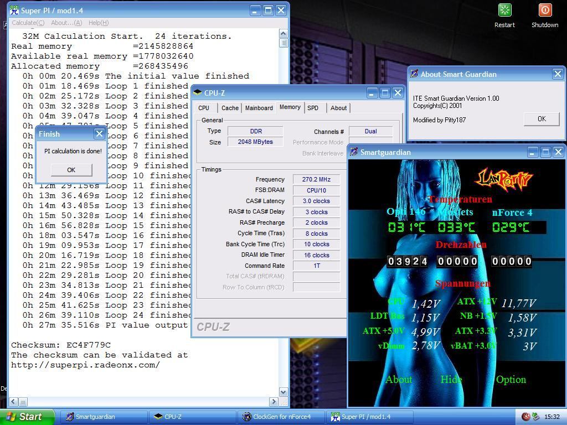Click Smartguardian icon in taskbar
This screenshot has height=425, width=567.
tap(70, 417)
